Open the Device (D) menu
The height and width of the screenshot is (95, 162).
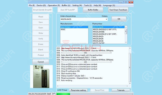(x=41, y=5)
